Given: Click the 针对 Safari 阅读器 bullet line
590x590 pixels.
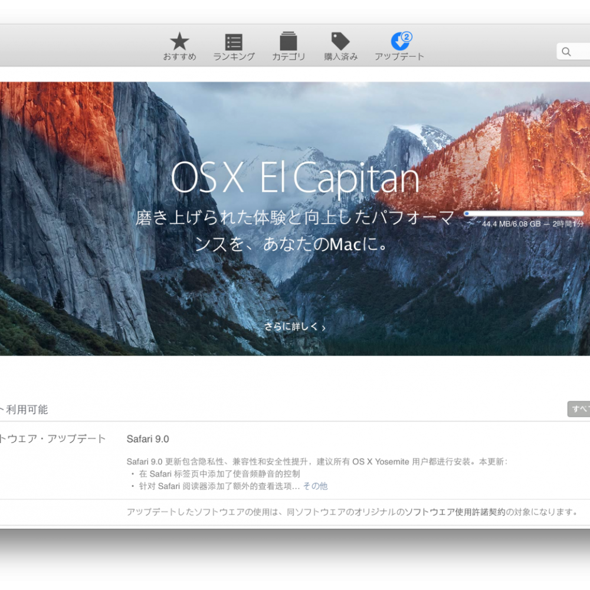Looking at the screenshot, I should [219, 486].
